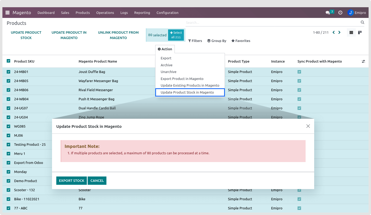Click the search magnifier icon
371x215 pixels.
(362, 22)
